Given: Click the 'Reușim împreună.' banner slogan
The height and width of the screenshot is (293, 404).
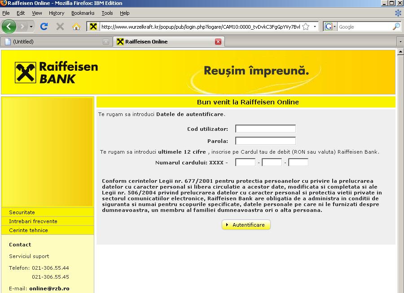Looking at the screenshot, I should pos(256,71).
